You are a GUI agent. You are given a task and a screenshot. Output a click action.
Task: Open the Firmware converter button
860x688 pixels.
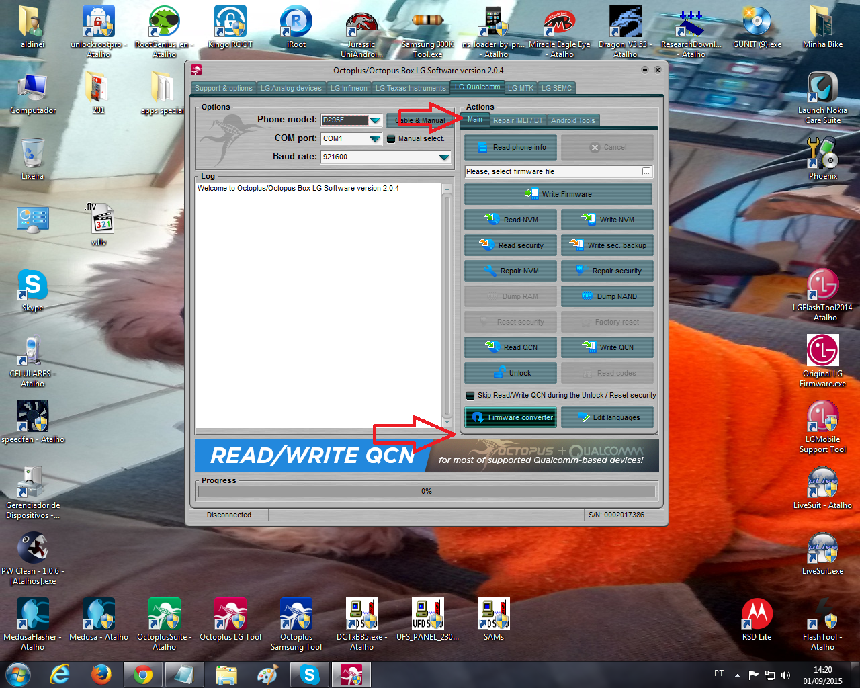(511, 418)
